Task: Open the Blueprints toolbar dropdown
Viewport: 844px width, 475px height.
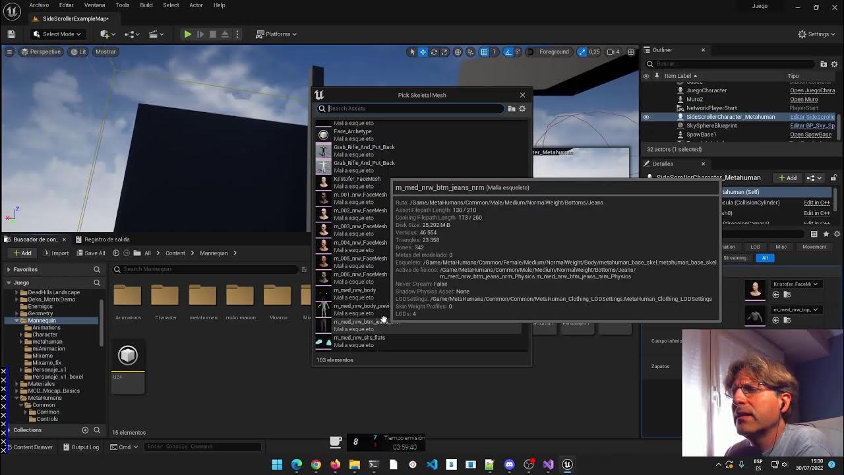Action: click(132, 34)
